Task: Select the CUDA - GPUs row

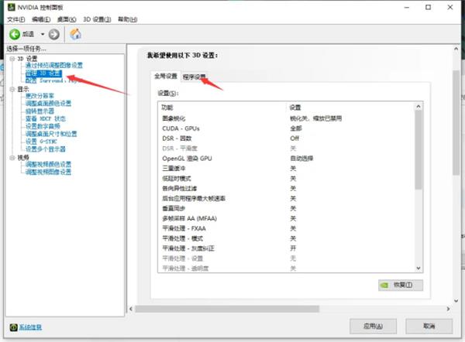Action: [x=286, y=128]
